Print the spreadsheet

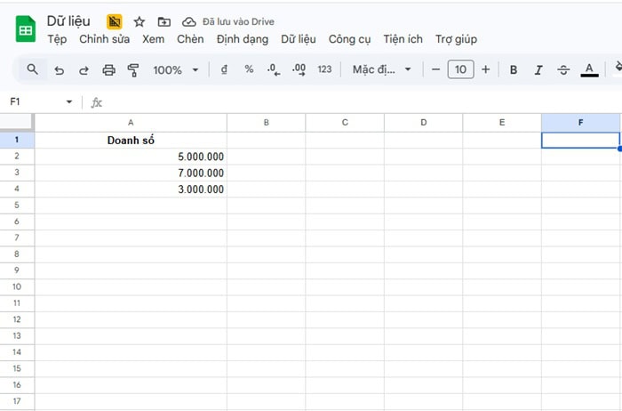(108, 69)
